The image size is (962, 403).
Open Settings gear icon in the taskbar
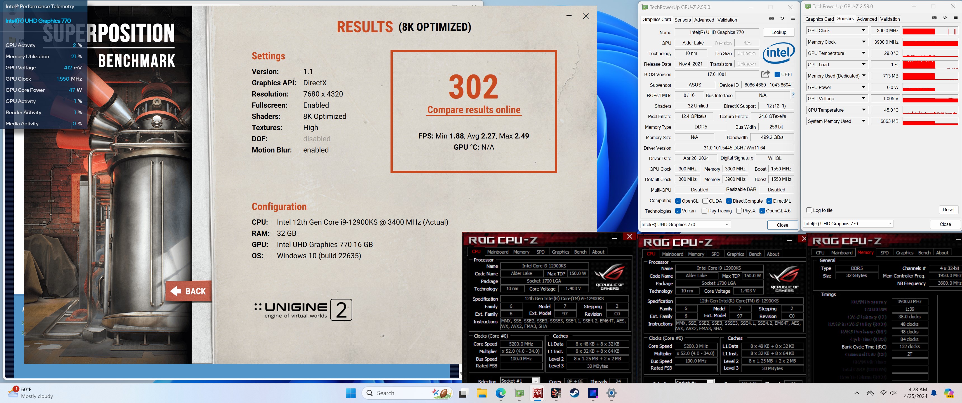[611, 393]
